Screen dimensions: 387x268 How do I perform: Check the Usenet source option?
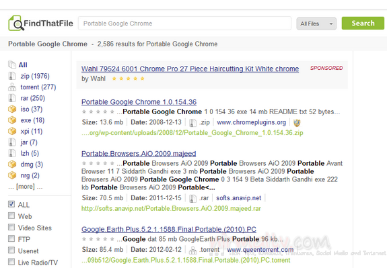(x=11, y=251)
